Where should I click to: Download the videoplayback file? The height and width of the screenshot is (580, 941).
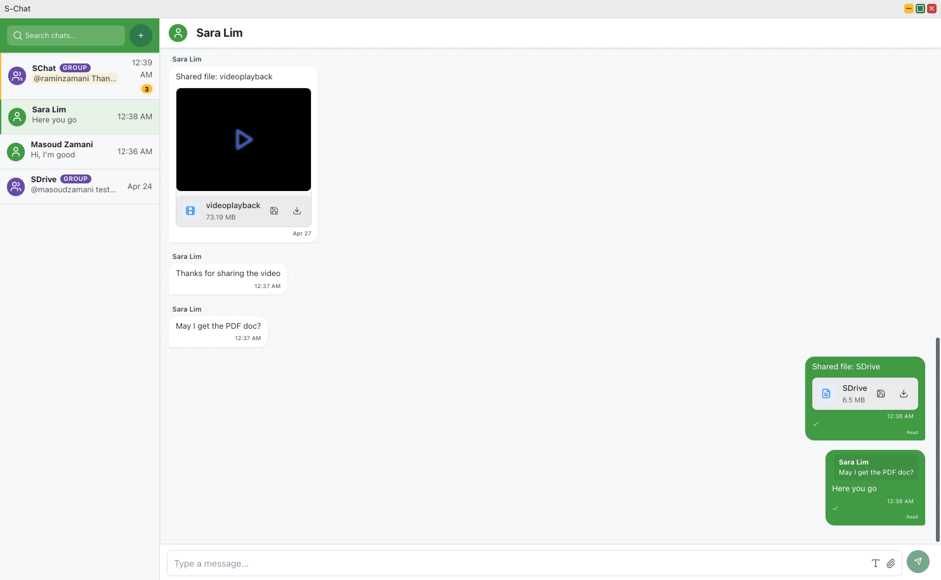[296, 211]
